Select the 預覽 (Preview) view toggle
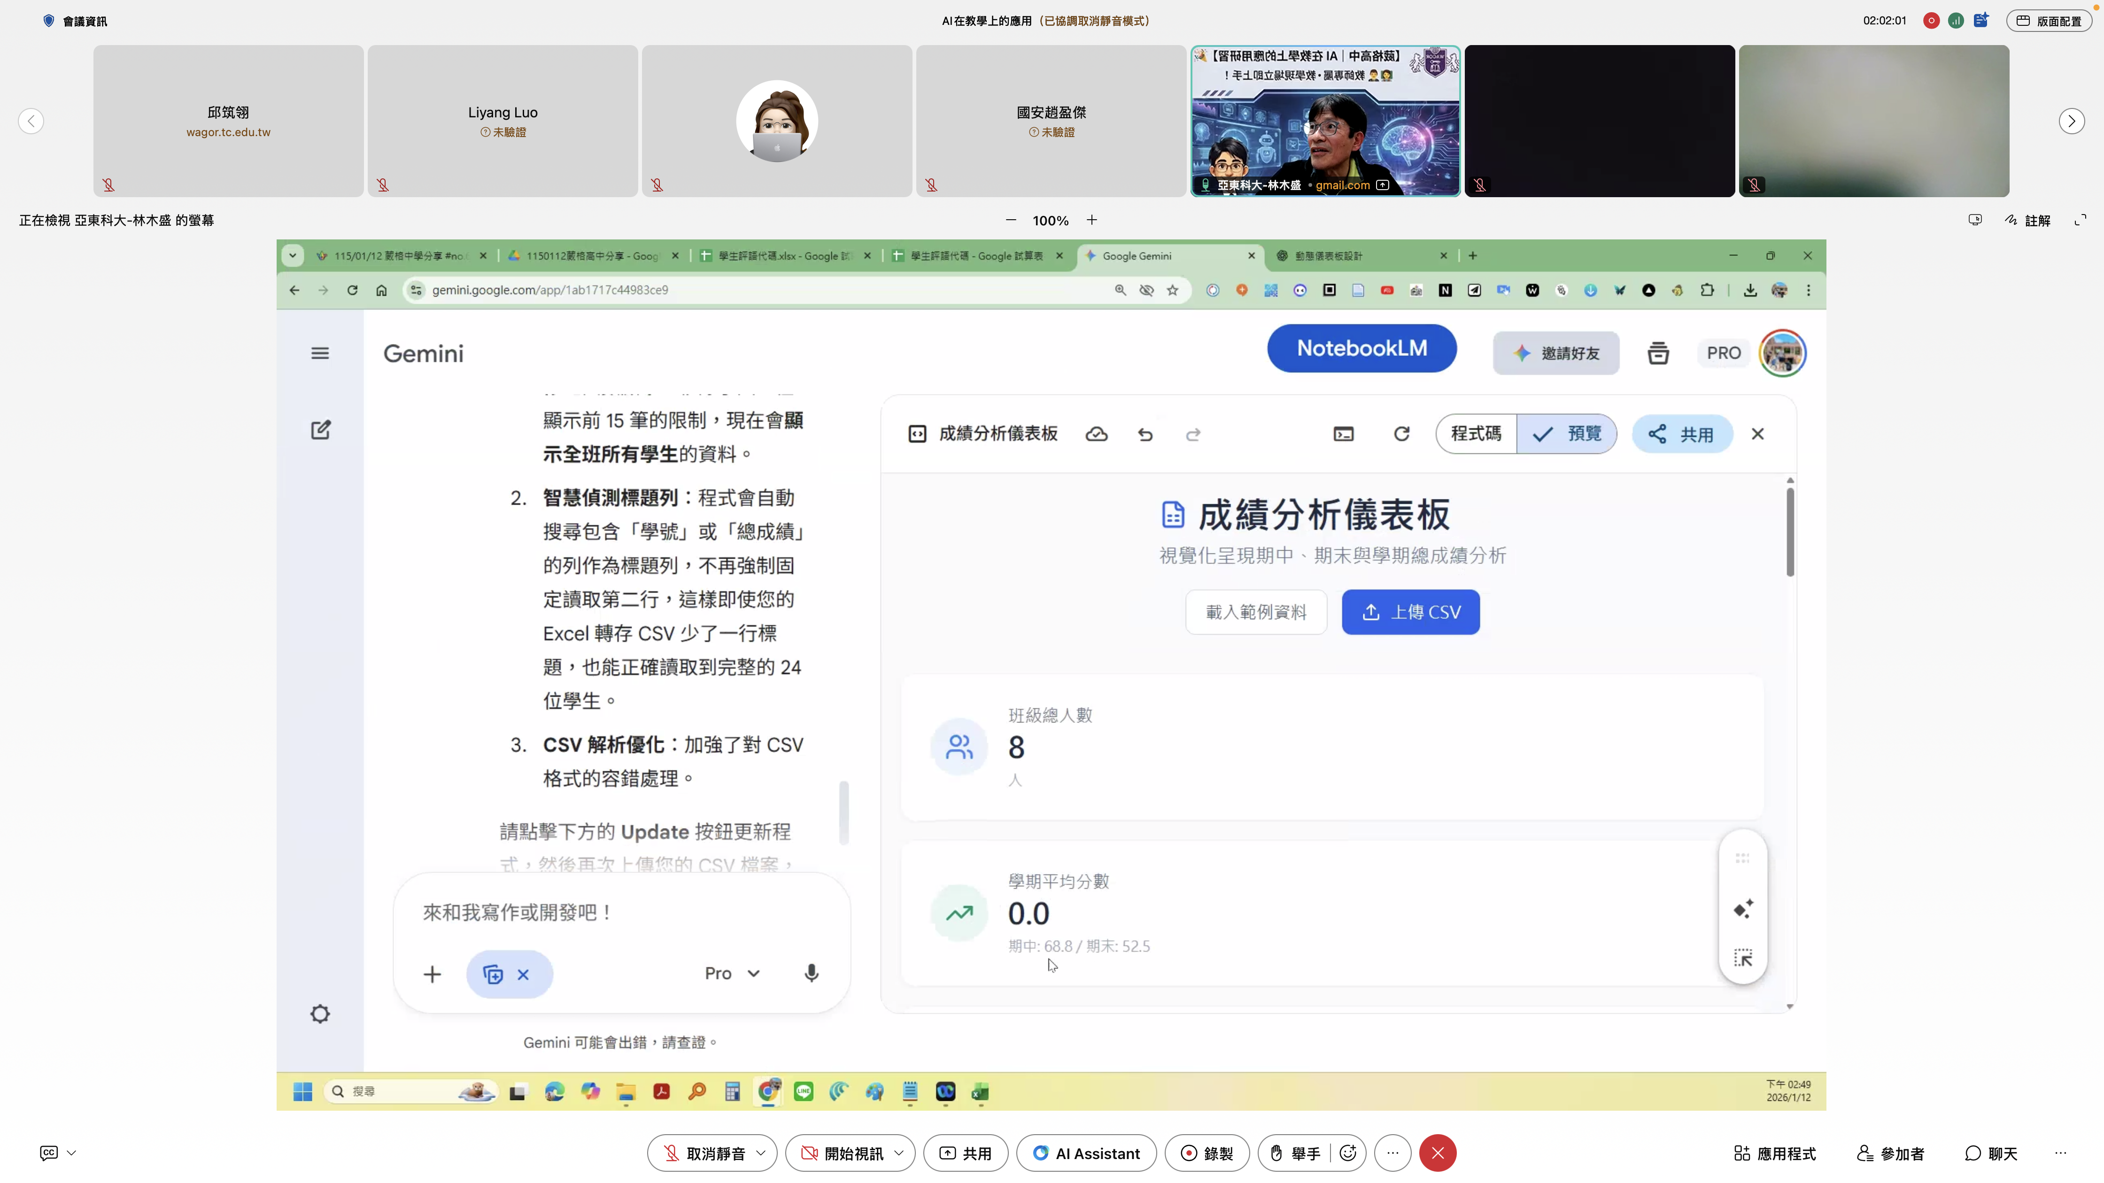The width and height of the screenshot is (2104, 1183). [x=1567, y=434]
